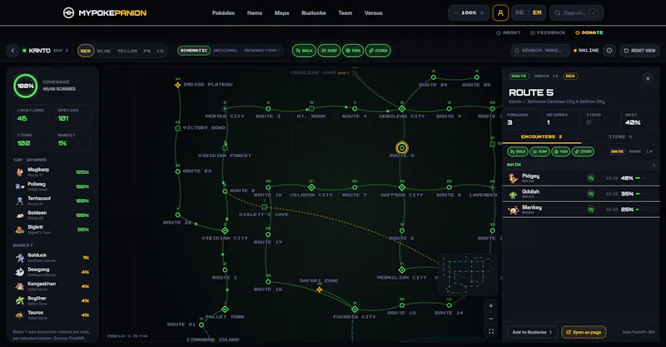Zoom out the map with minus icon
Screen dimensions: 666x347
point(490,319)
